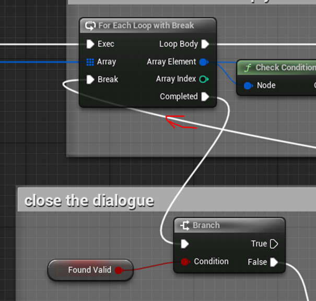Click the 'Array' input label text
Viewport: 316px width, 301px height.
click(x=107, y=62)
